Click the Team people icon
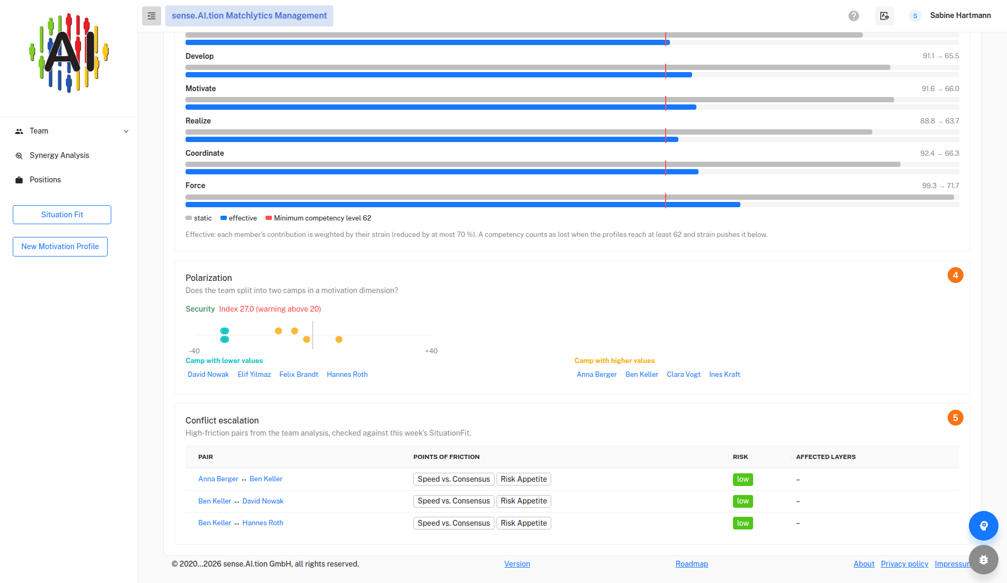Viewport: 1007px width, 583px height. 19,131
